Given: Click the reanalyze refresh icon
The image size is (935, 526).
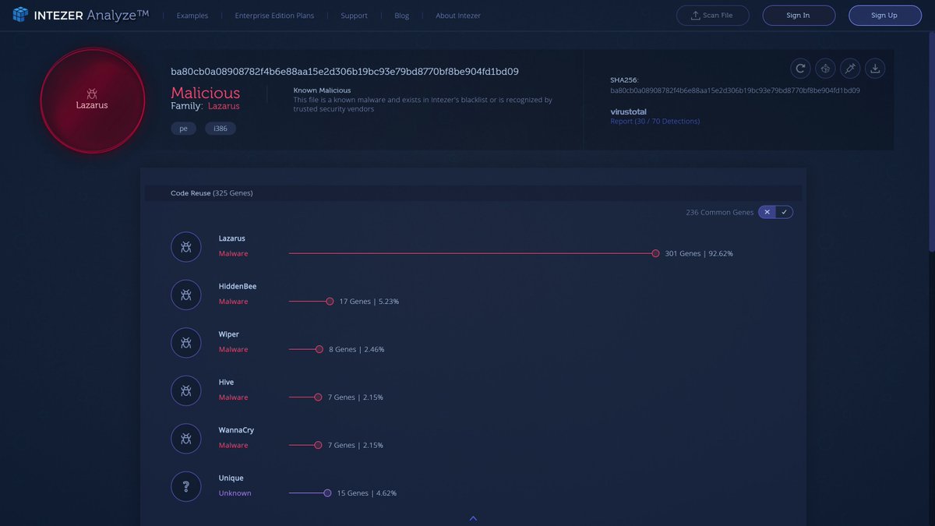Looking at the screenshot, I should 800,69.
